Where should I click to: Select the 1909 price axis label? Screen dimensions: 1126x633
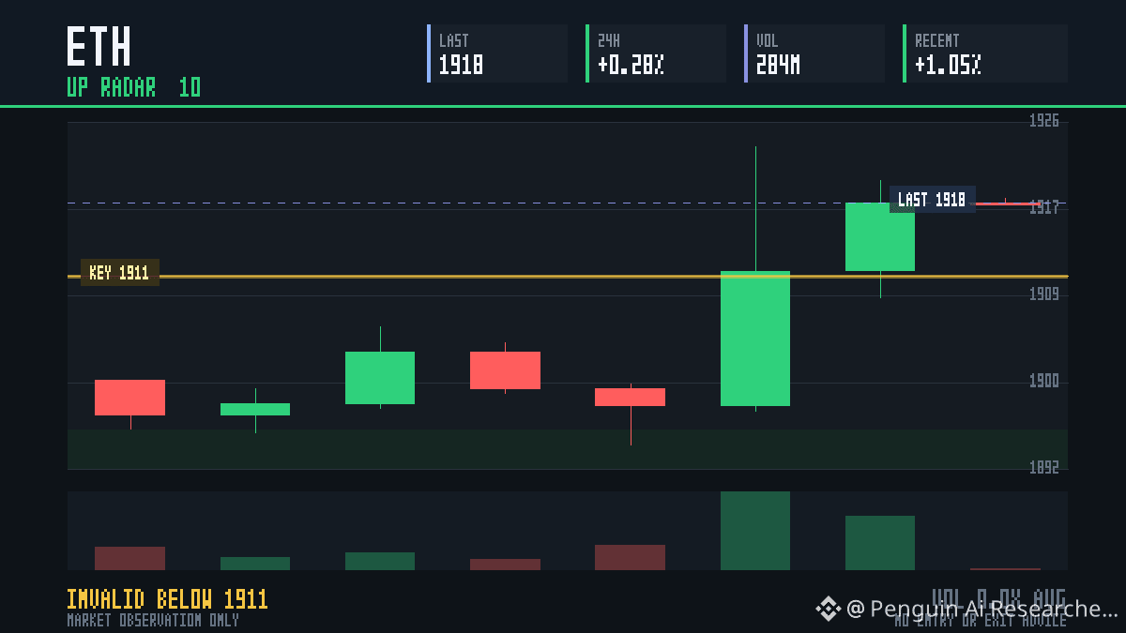1043,294
